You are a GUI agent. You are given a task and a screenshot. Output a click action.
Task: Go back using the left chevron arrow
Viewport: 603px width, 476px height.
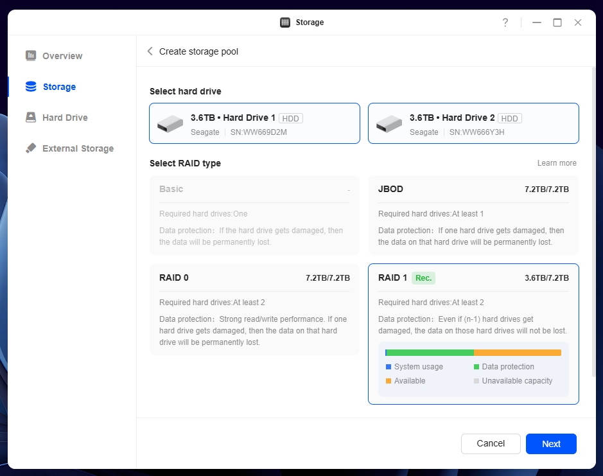click(150, 51)
